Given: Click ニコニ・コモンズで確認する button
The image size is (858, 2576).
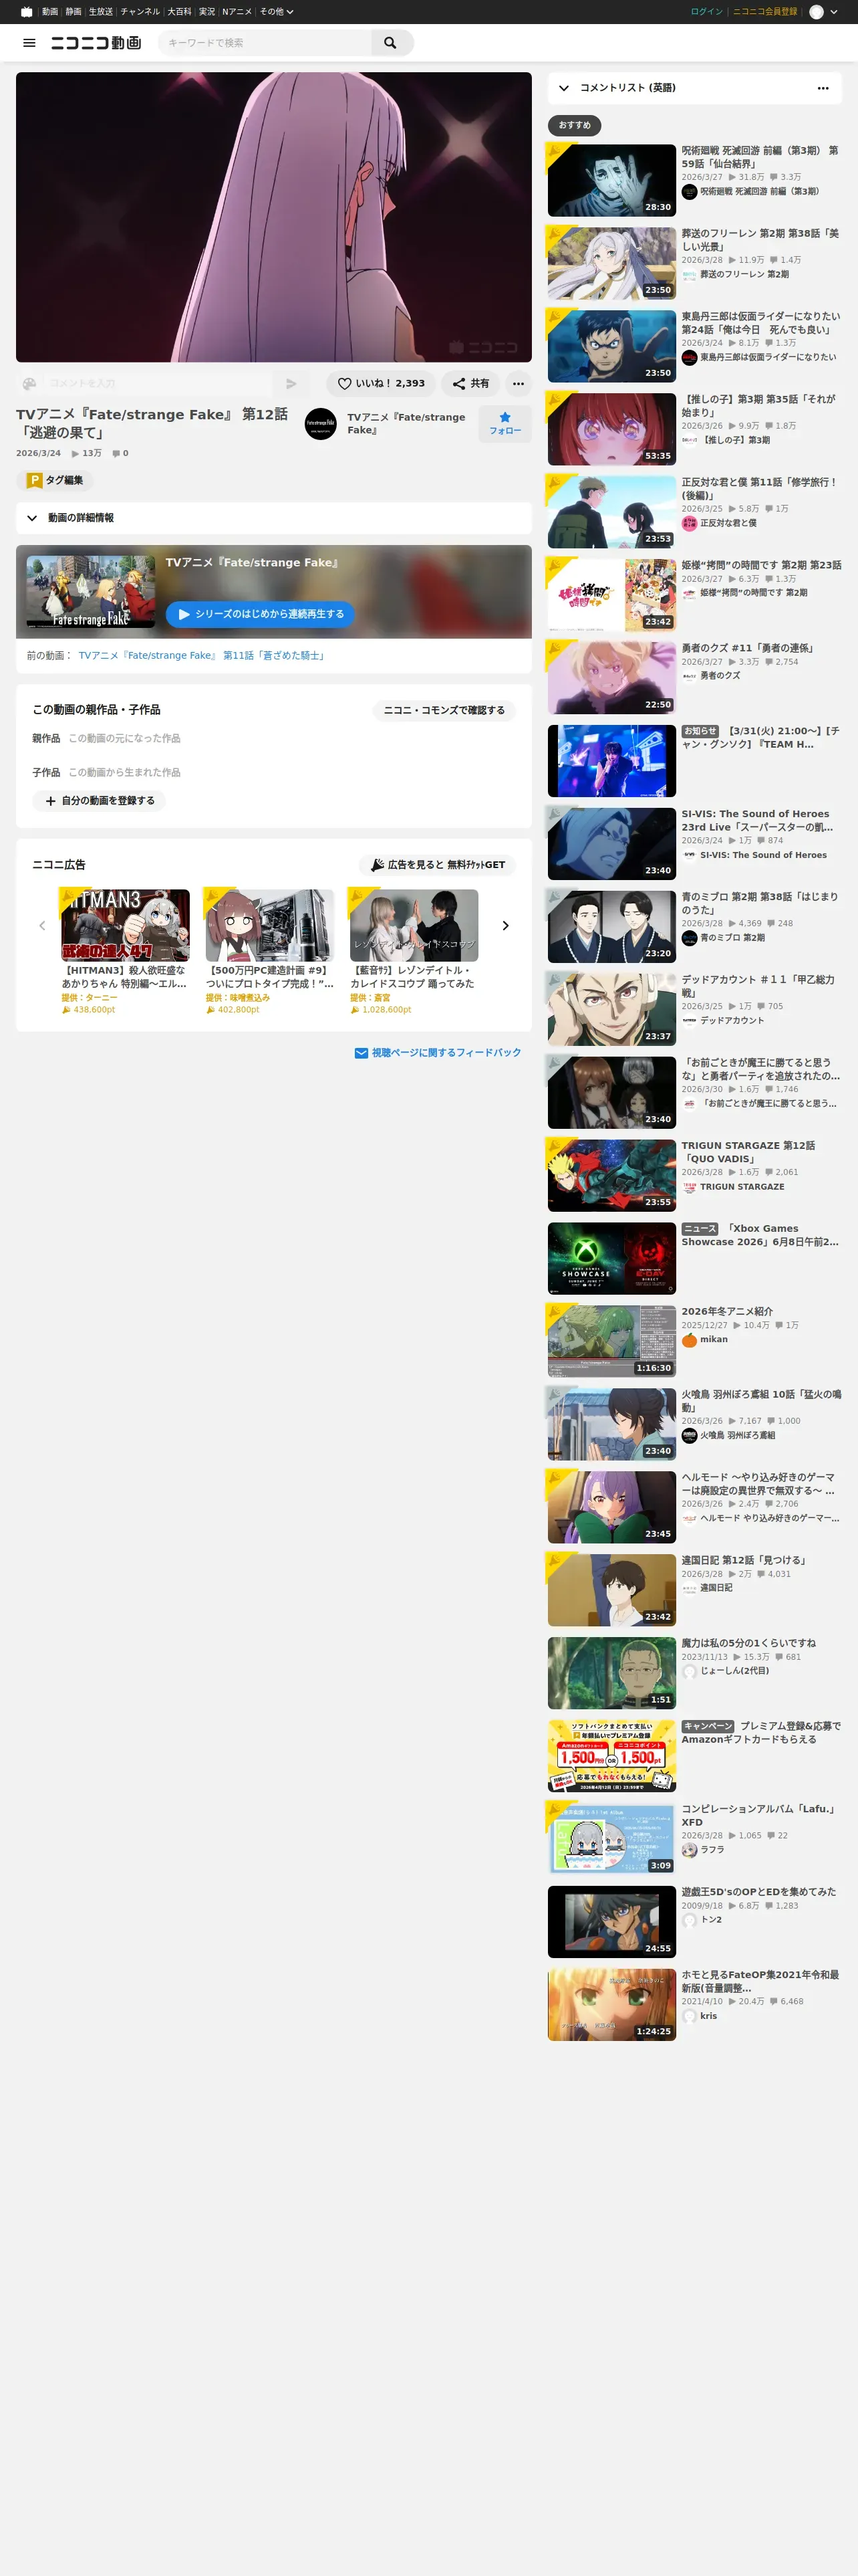Looking at the screenshot, I should coord(444,710).
